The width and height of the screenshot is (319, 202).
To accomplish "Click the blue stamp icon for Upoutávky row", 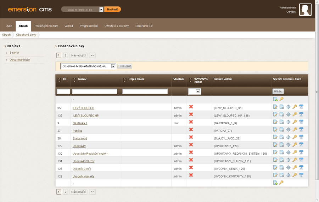I will click(x=301, y=145).
